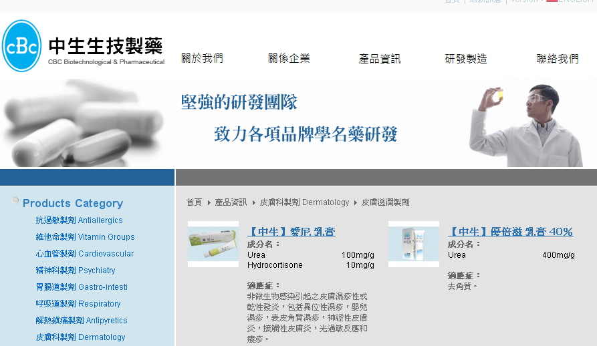The height and width of the screenshot is (346, 597).
Task: Click 皮膚滋潤製劑 breadcrumb item
Action: point(385,202)
